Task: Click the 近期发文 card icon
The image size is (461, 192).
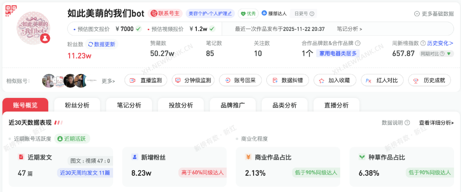Action: click(x=21, y=157)
